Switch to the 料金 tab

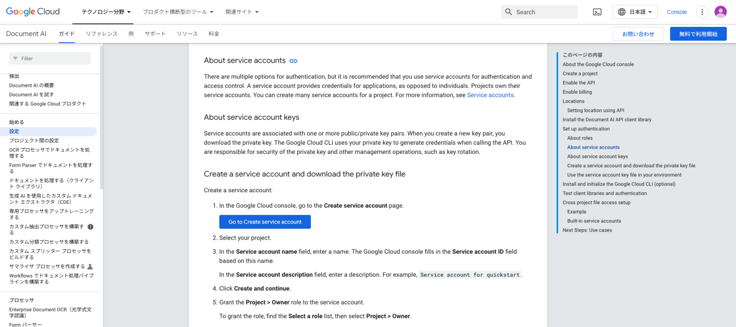coord(214,34)
